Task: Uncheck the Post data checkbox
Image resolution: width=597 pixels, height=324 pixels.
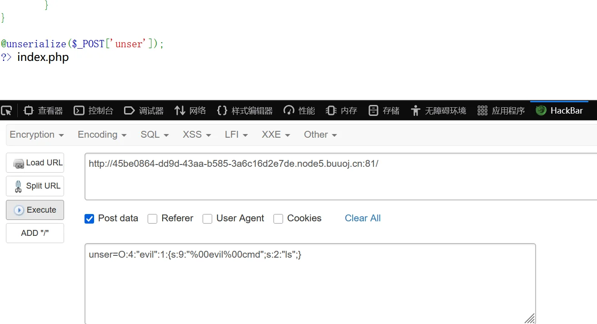Action: tap(89, 219)
